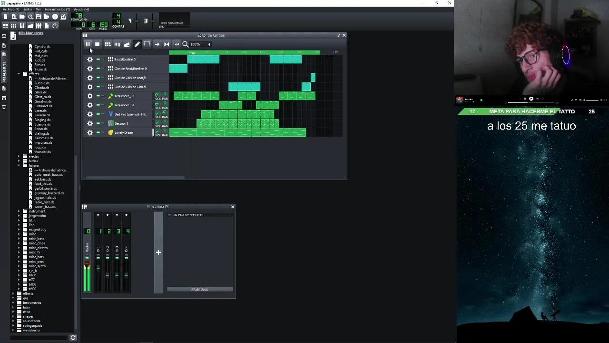Create a new project

5,17
